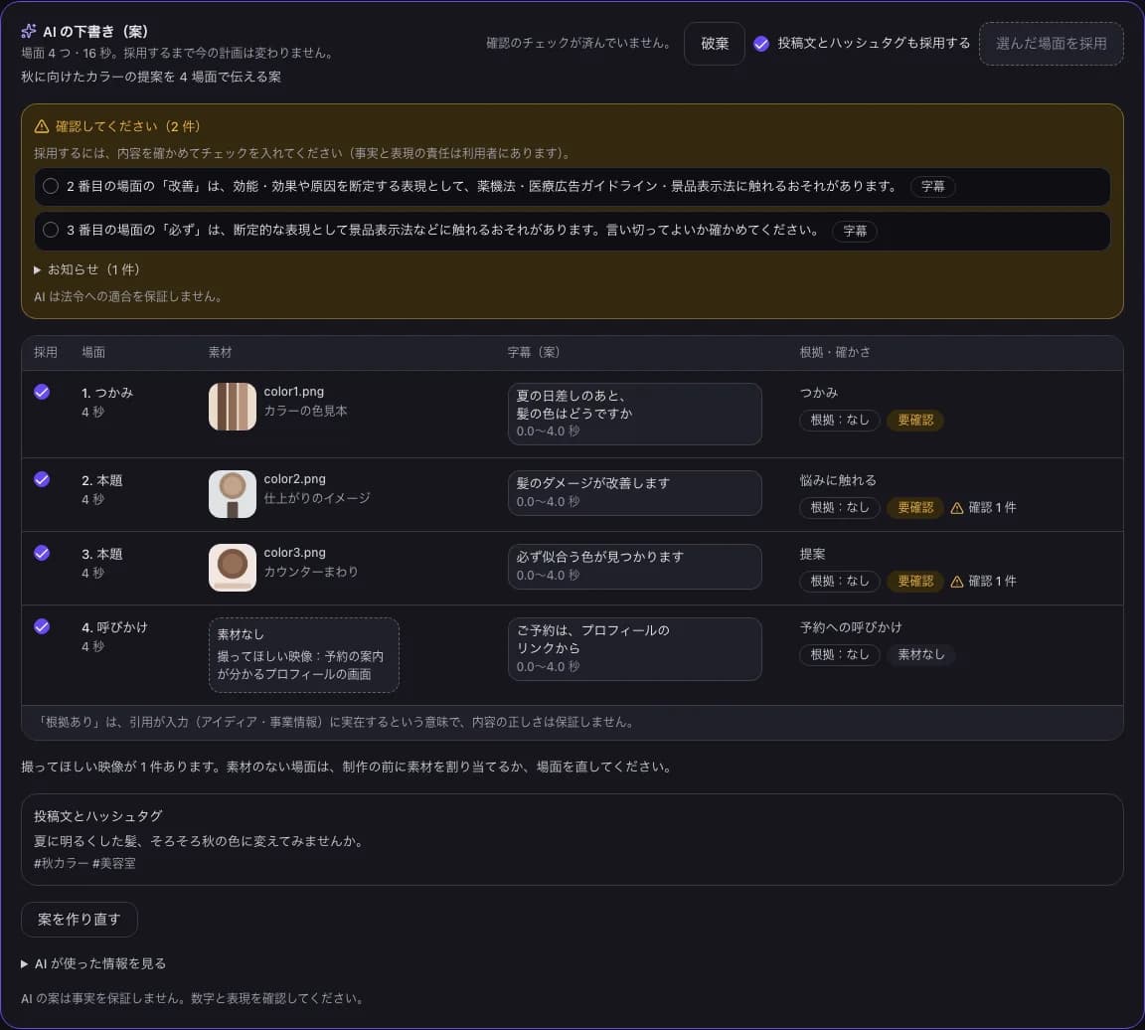Viewport: 1145px width, 1030px height.
Task: Edit the caption 必ず似合う色が見つかります
Action: (x=634, y=567)
